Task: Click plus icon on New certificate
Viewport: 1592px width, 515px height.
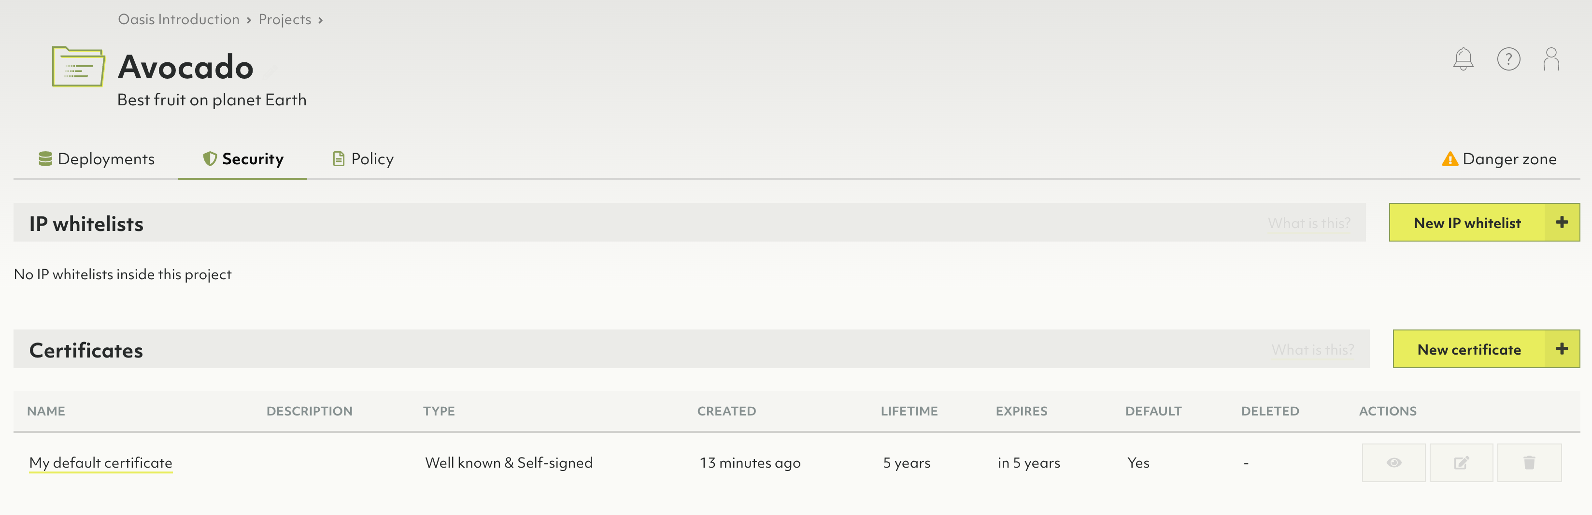Action: [x=1562, y=349]
